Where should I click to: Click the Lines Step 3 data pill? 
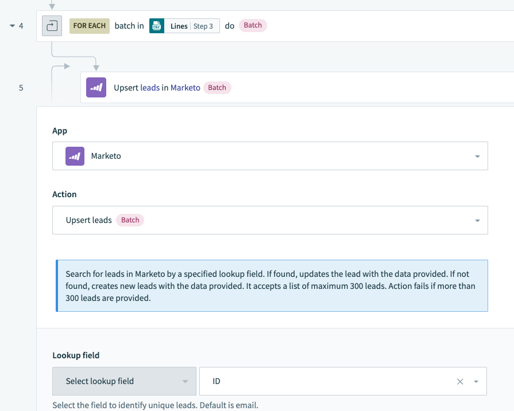coord(184,26)
